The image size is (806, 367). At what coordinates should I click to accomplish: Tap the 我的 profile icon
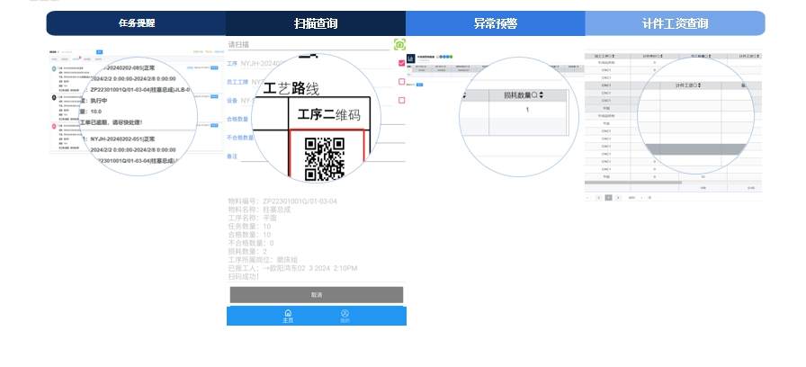point(345,316)
